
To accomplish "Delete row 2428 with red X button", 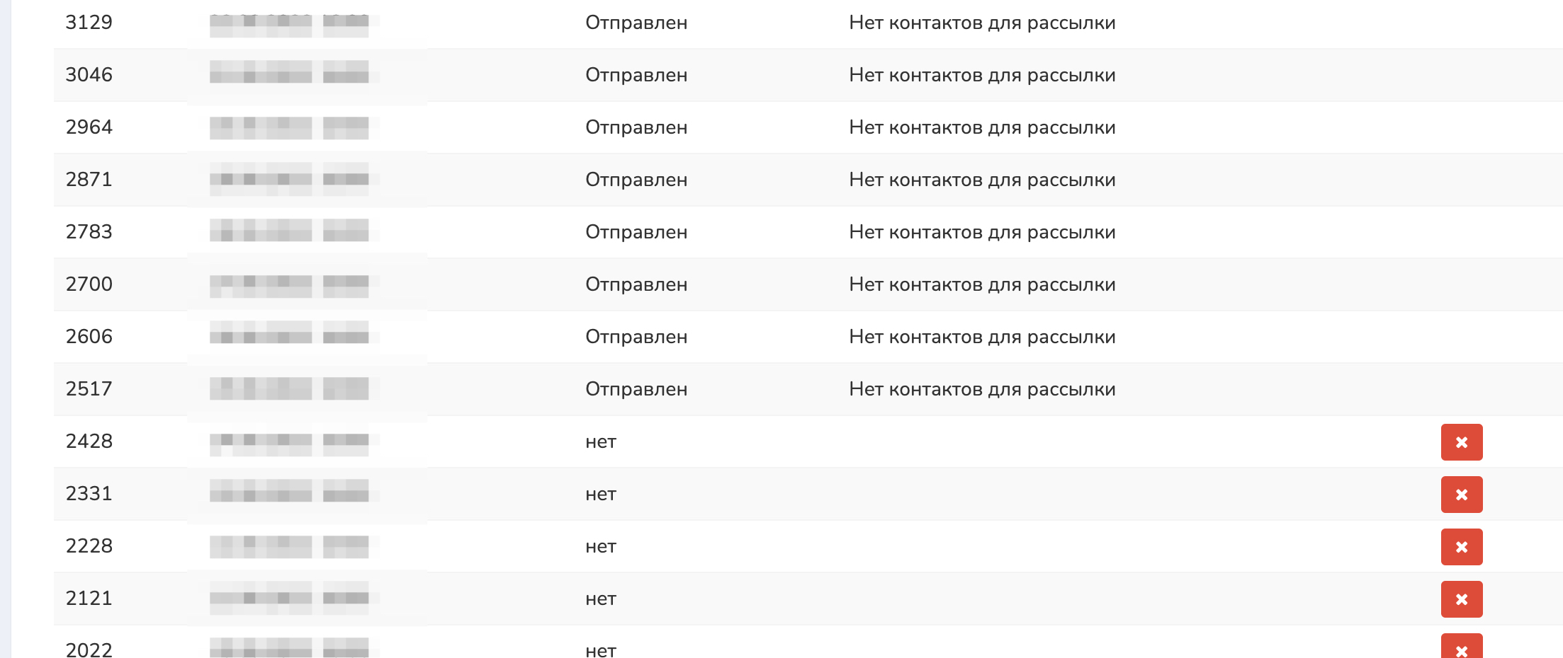I will point(1461,442).
